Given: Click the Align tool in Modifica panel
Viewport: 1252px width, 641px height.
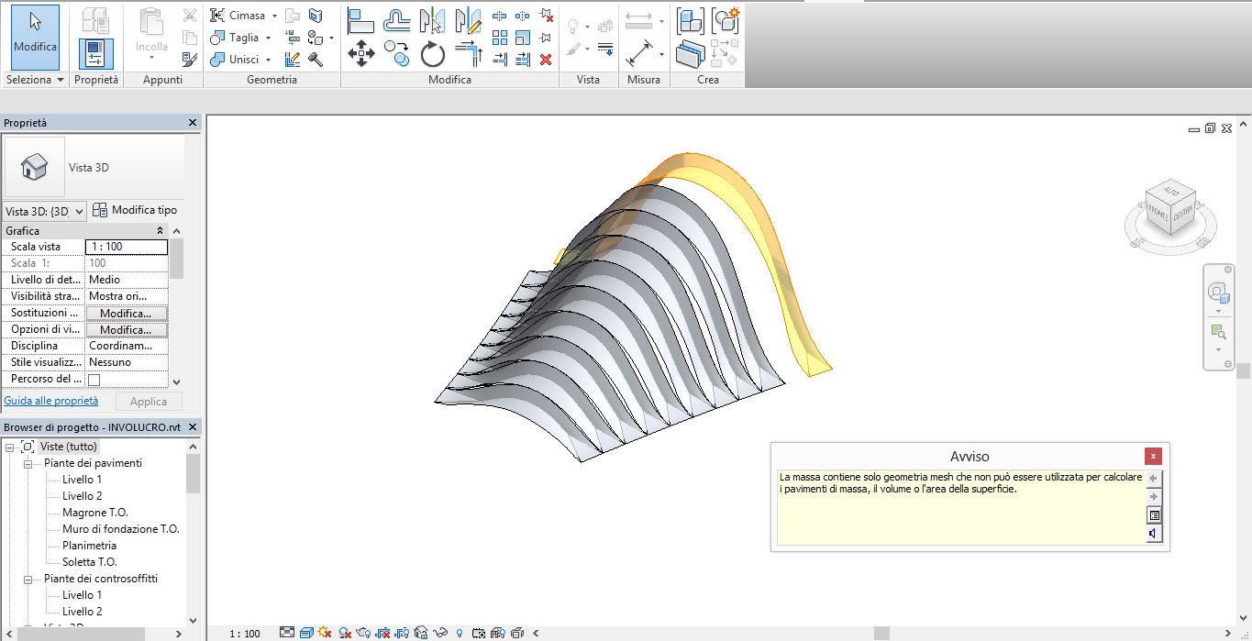Looking at the screenshot, I should (x=361, y=20).
